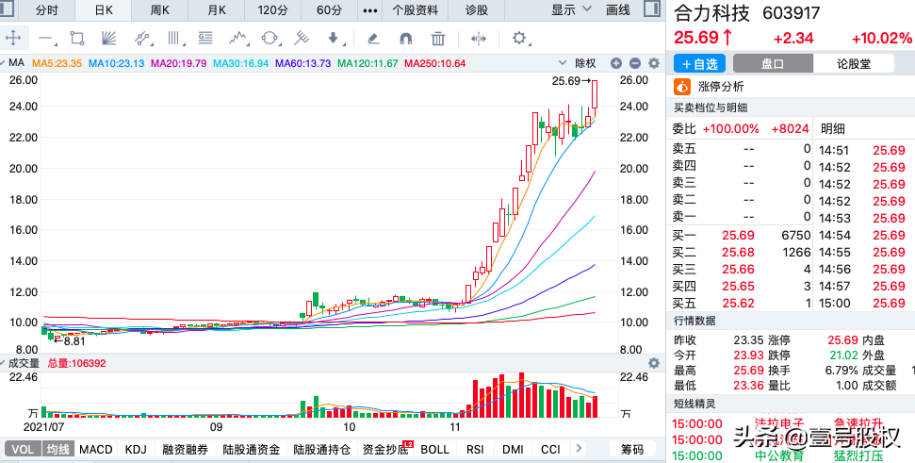Select the crosshair move cursor tool
The height and width of the screenshot is (463, 915).
click(x=13, y=39)
